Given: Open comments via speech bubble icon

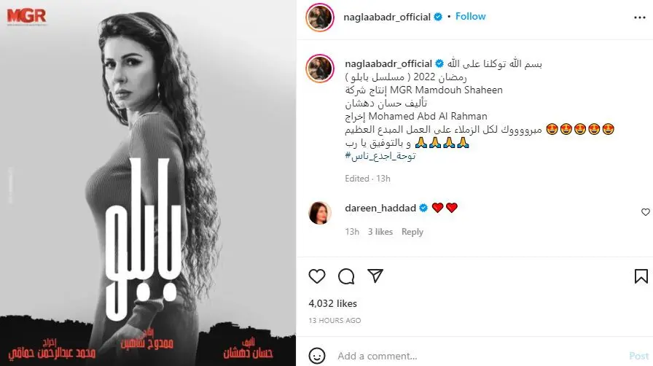Looking at the screenshot, I should [346, 276].
